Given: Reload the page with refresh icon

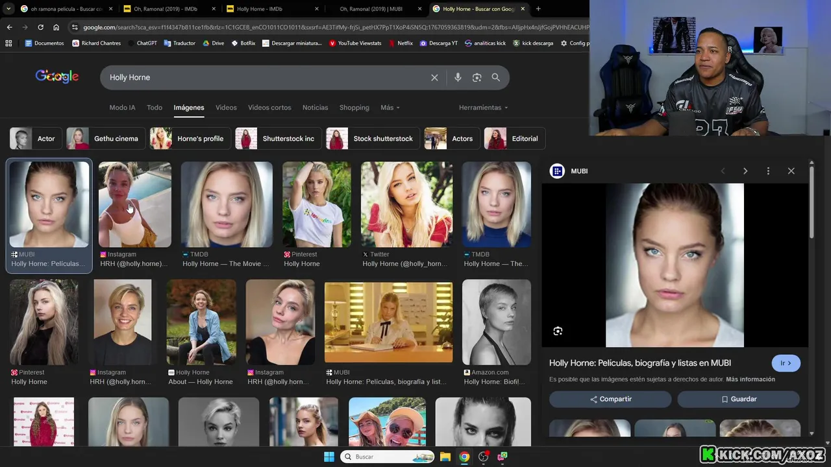Looking at the screenshot, I should click(x=40, y=27).
